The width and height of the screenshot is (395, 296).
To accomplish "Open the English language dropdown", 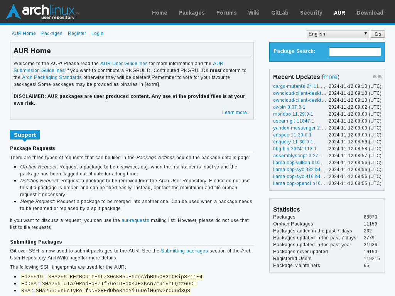I will [x=338, y=34].
